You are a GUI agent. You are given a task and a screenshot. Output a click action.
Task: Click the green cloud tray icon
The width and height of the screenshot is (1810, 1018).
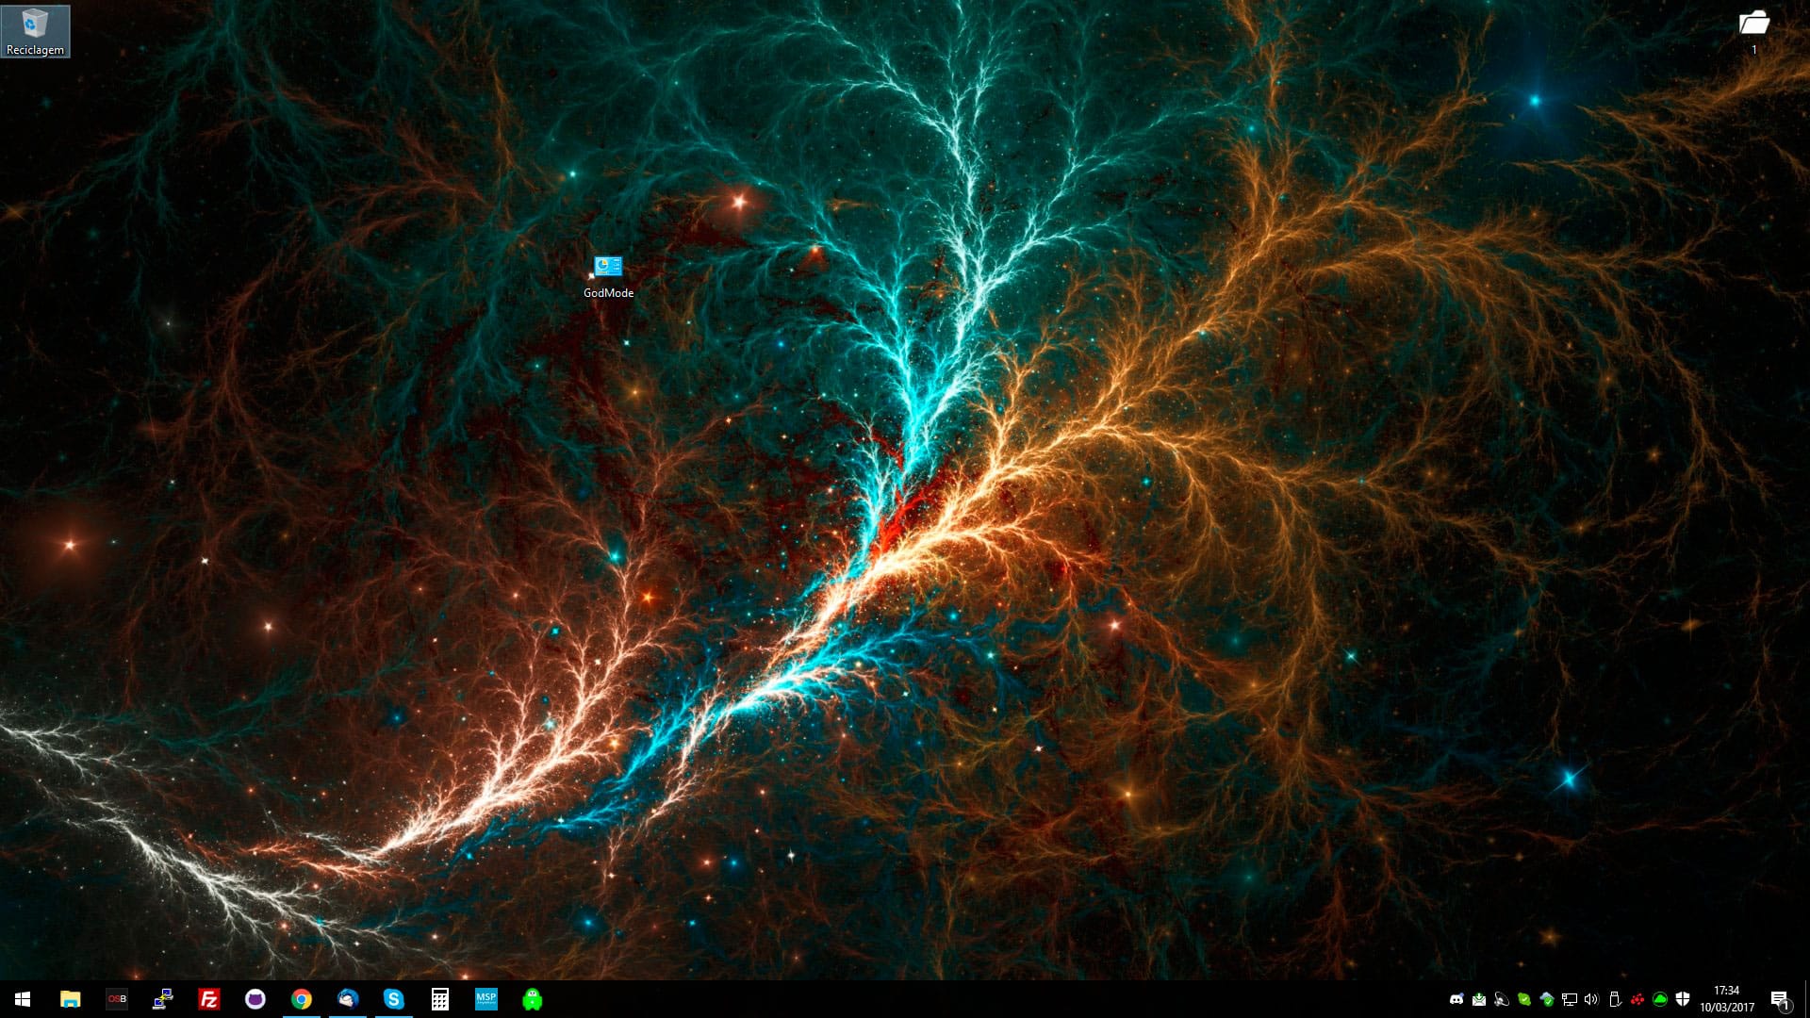click(1660, 999)
